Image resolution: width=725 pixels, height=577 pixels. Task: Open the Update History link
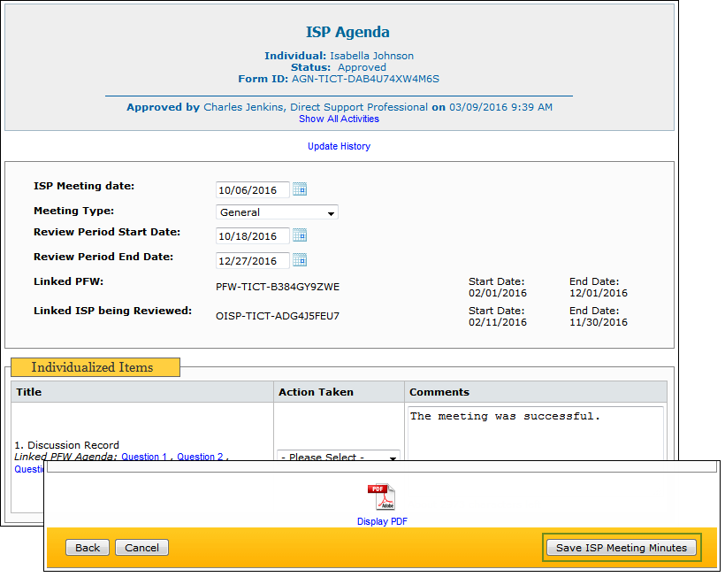[339, 146]
